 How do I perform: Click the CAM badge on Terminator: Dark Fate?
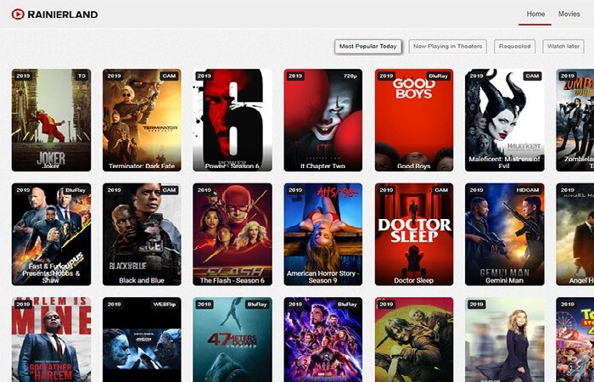click(169, 76)
